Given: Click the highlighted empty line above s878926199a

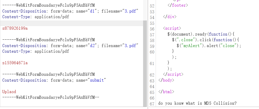Looking at the screenshot, I should tap(72, 23).
